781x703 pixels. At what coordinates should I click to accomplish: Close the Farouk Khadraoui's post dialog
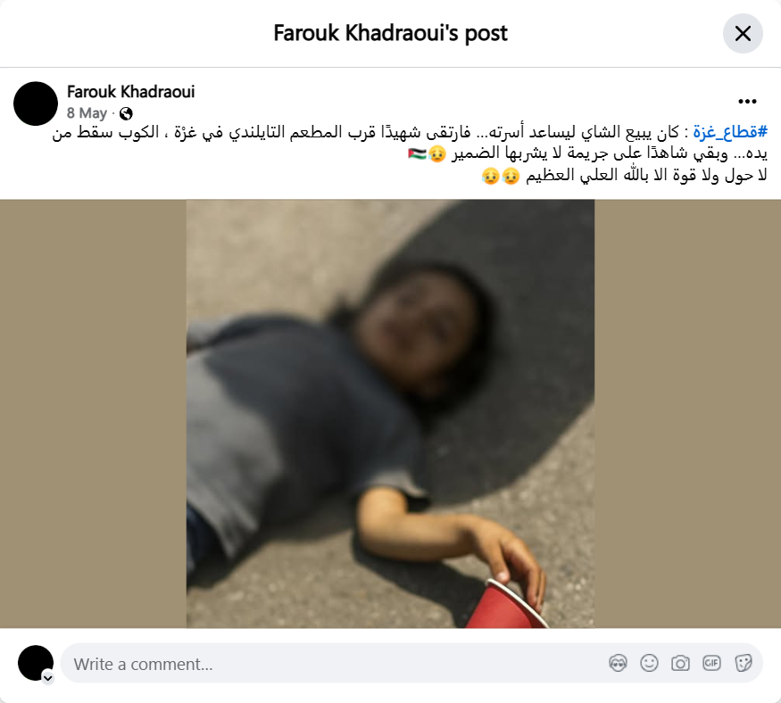coord(743,33)
